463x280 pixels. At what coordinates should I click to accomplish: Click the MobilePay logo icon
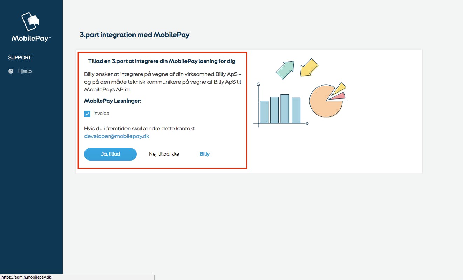click(30, 22)
